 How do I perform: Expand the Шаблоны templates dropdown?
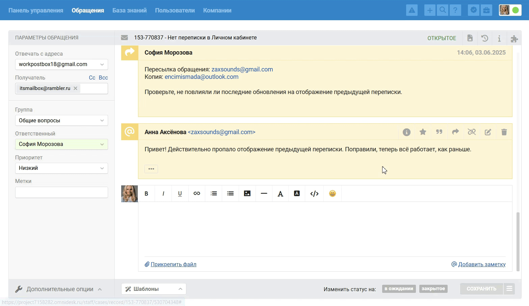tap(154, 289)
